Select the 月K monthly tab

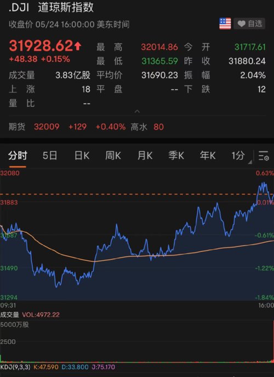[x=145, y=156]
